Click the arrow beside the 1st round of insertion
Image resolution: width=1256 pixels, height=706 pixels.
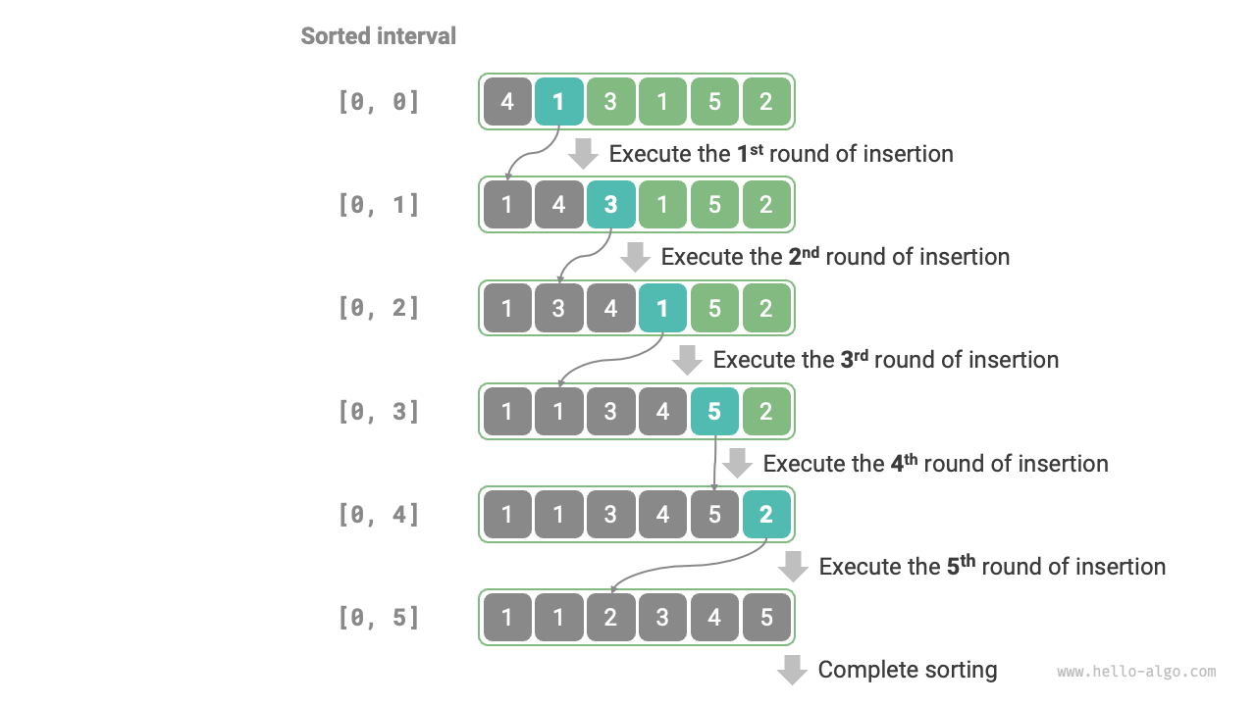click(x=584, y=154)
